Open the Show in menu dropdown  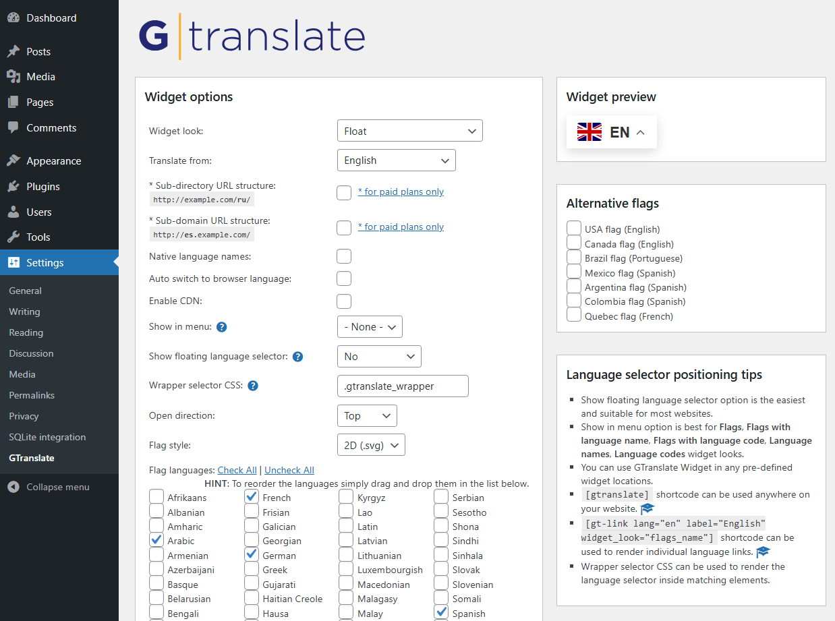370,326
